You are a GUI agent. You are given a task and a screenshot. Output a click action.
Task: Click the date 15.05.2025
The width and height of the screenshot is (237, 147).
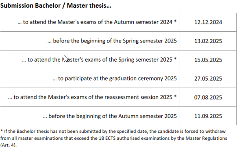coord(208,60)
